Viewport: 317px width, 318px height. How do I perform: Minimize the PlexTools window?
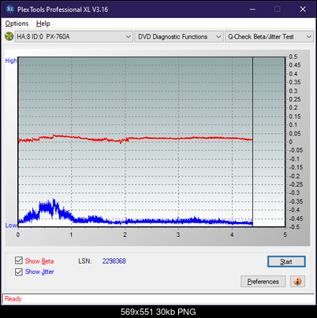(252, 9)
